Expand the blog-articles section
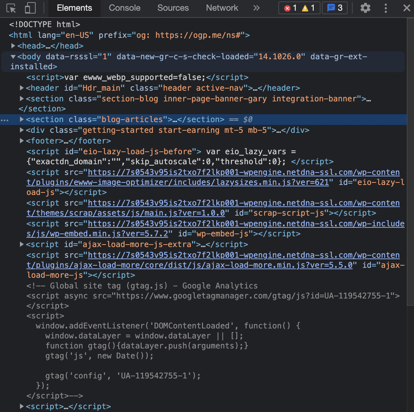The width and height of the screenshot is (414, 412). pyautogui.click(x=22, y=119)
